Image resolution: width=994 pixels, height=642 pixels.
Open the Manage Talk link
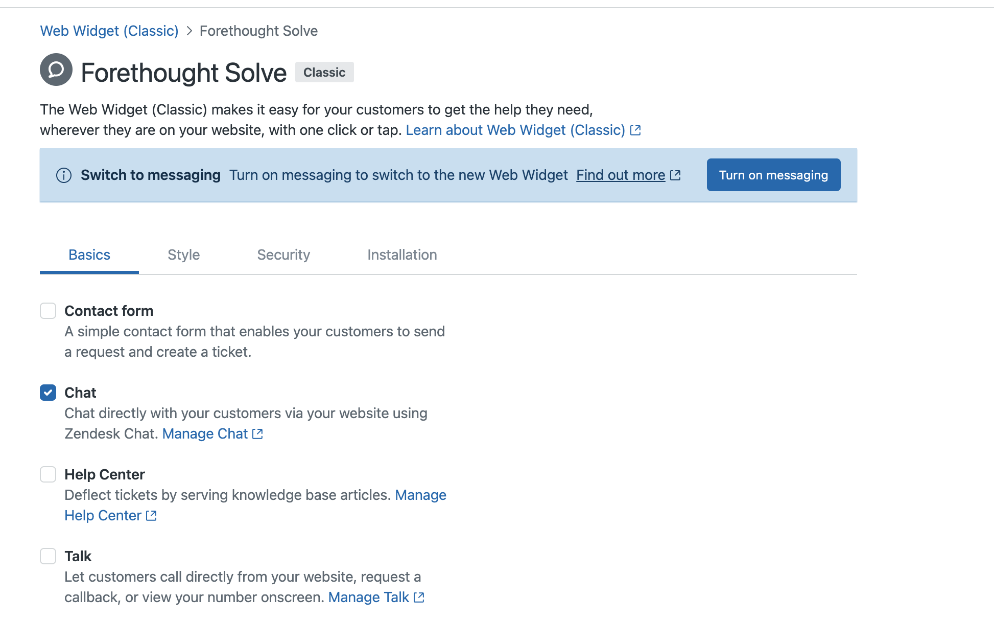(x=368, y=598)
